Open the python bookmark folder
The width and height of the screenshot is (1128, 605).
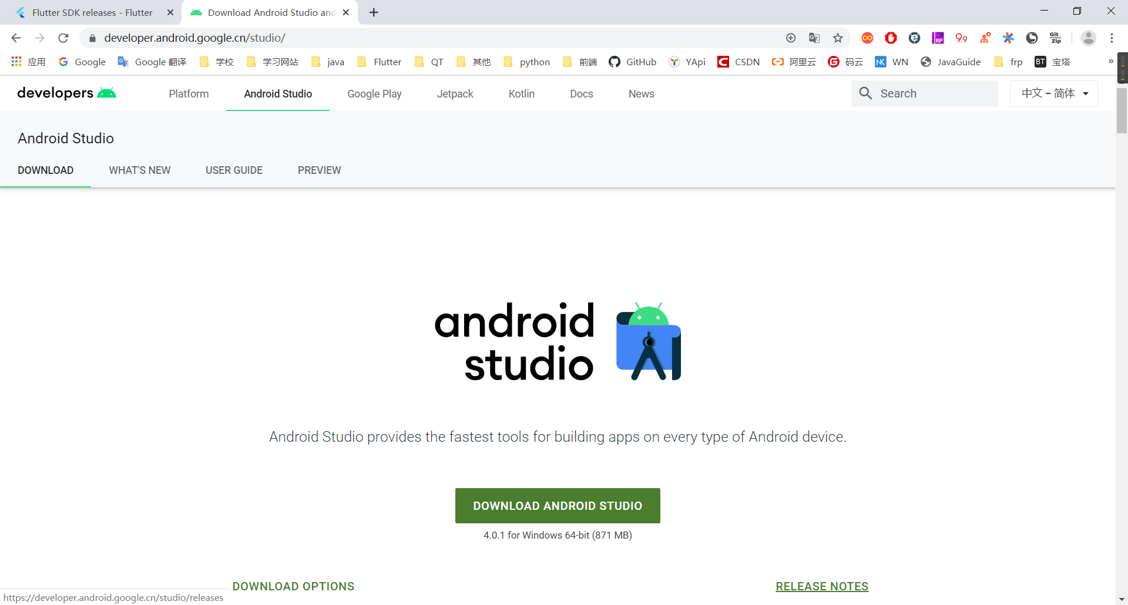pos(527,62)
